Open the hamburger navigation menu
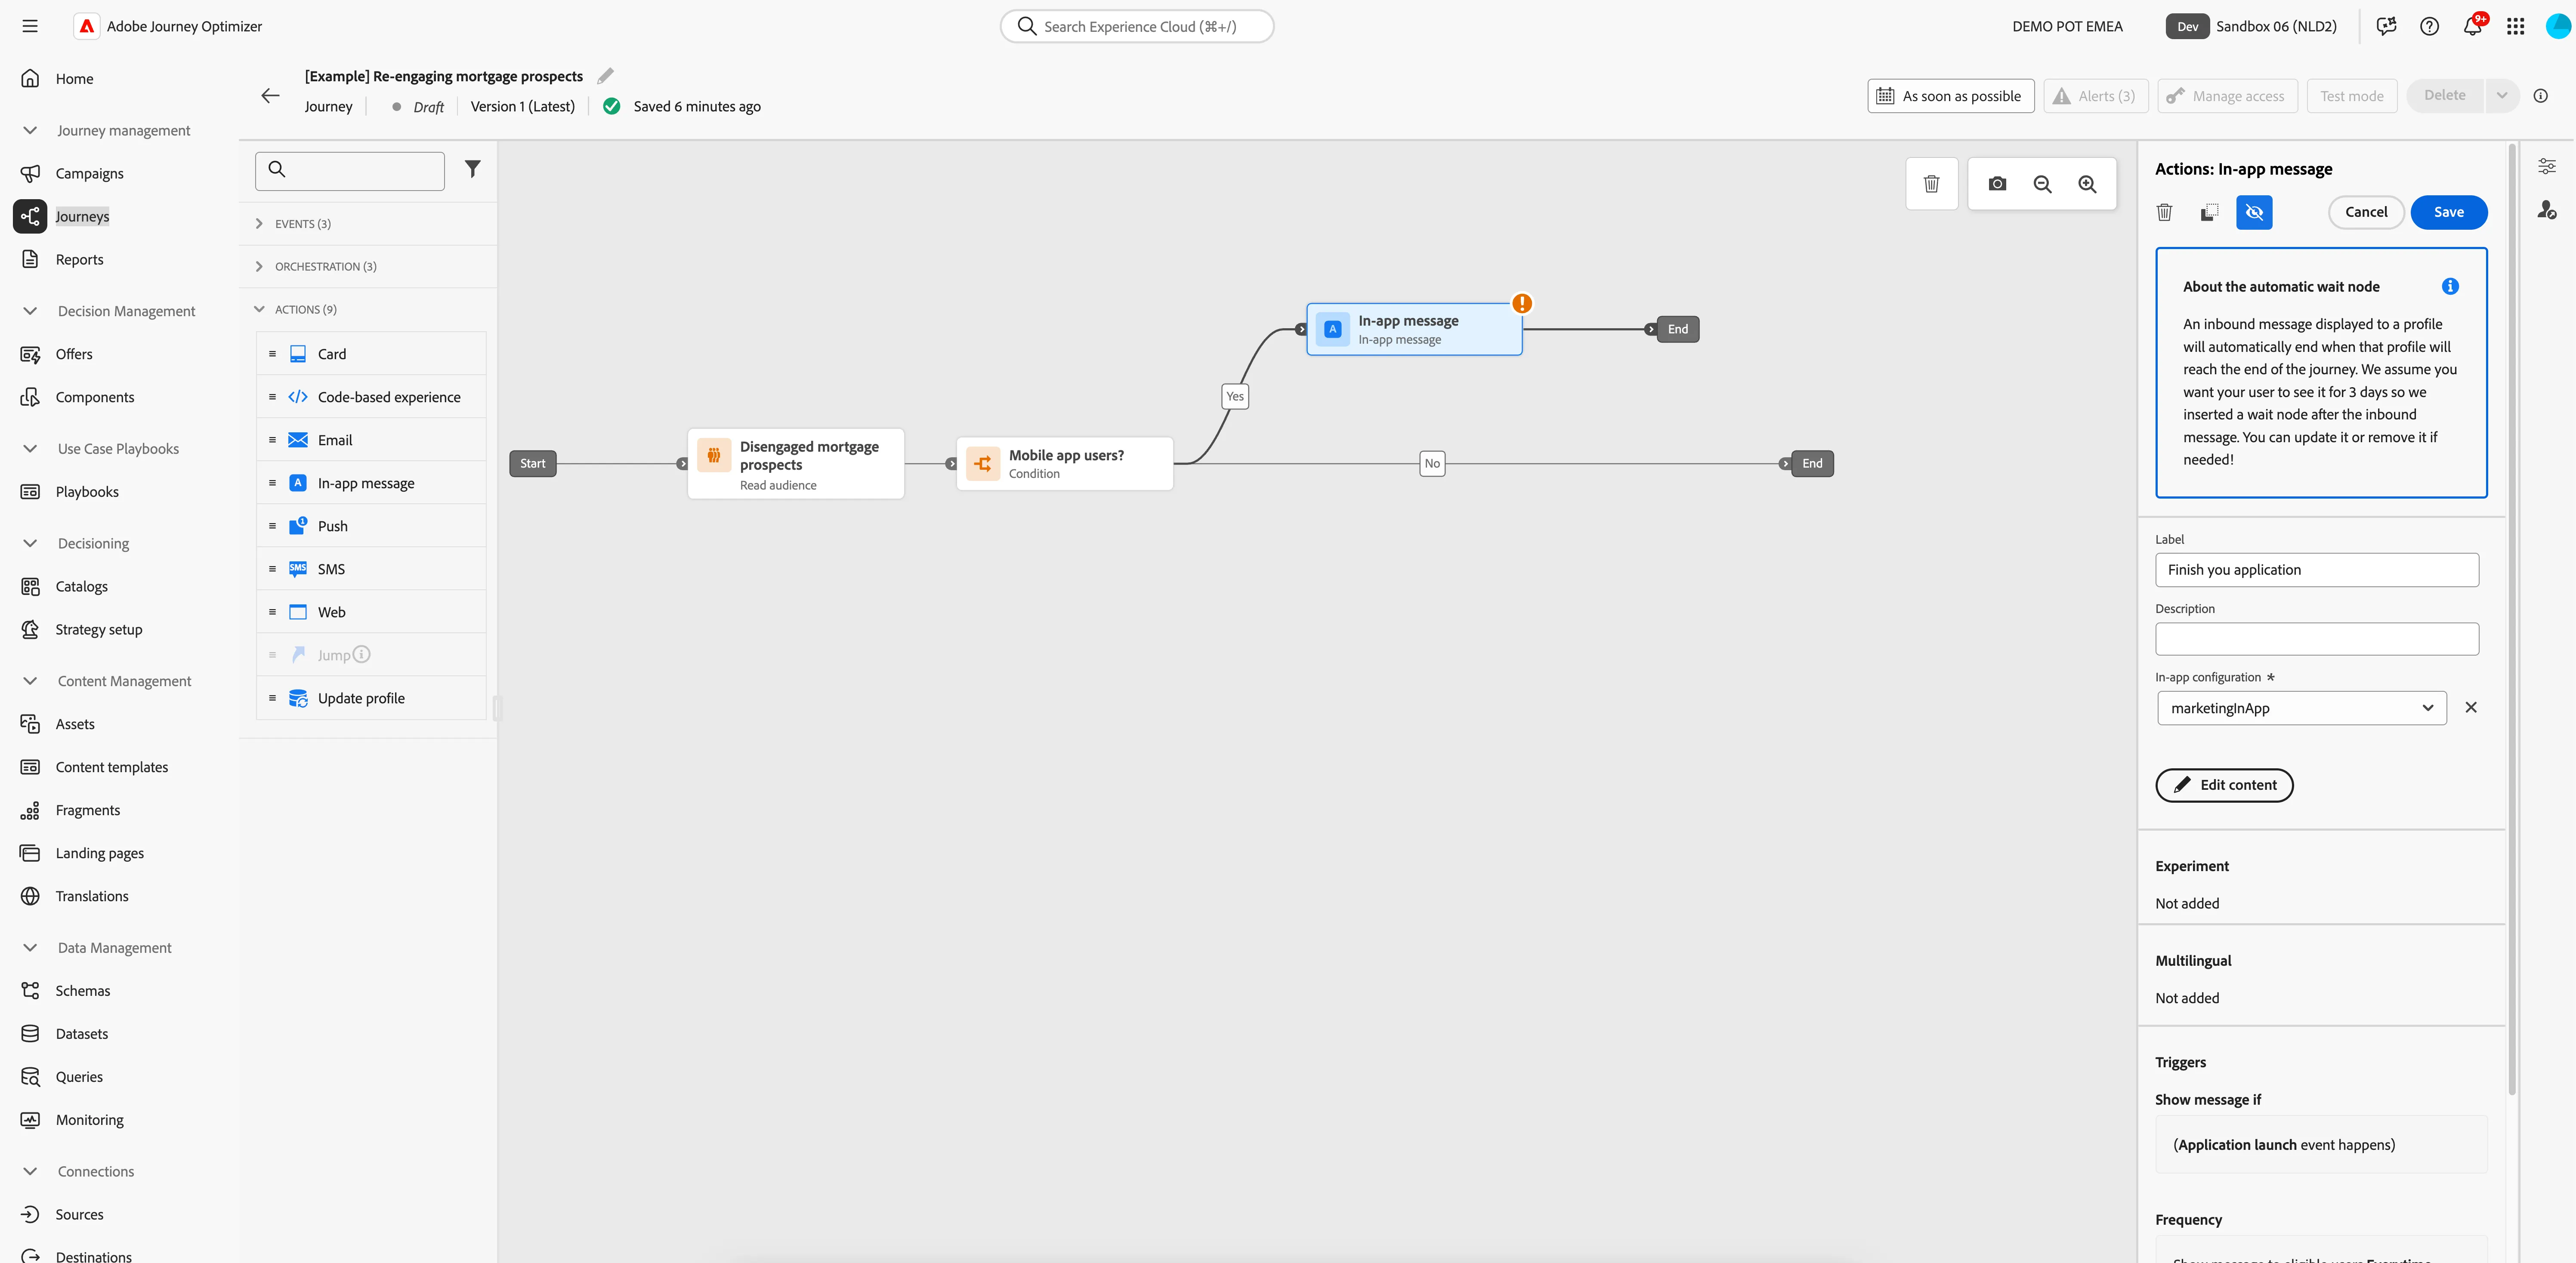The width and height of the screenshot is (2576, 1263). tap(30, 26)
